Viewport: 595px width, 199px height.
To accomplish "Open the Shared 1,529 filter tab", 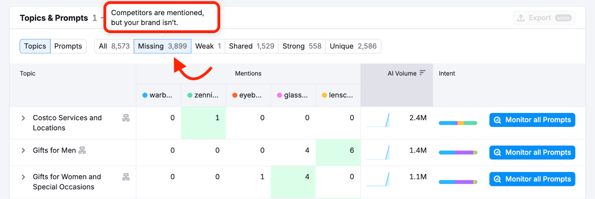I will (251, 46).
